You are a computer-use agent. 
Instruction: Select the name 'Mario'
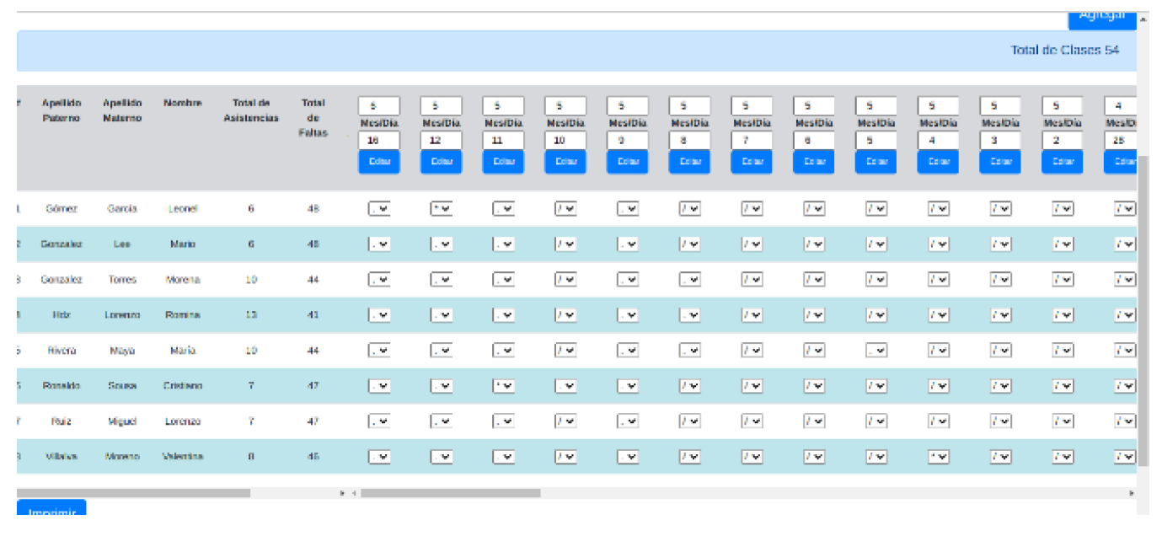(183, 244)
